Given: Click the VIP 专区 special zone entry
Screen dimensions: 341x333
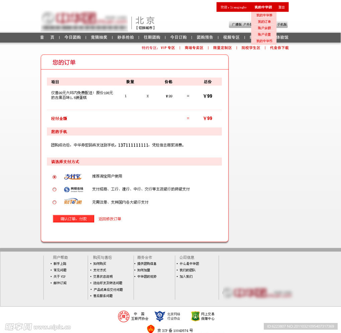Looking at the screenshot, I should click(167, 47).
